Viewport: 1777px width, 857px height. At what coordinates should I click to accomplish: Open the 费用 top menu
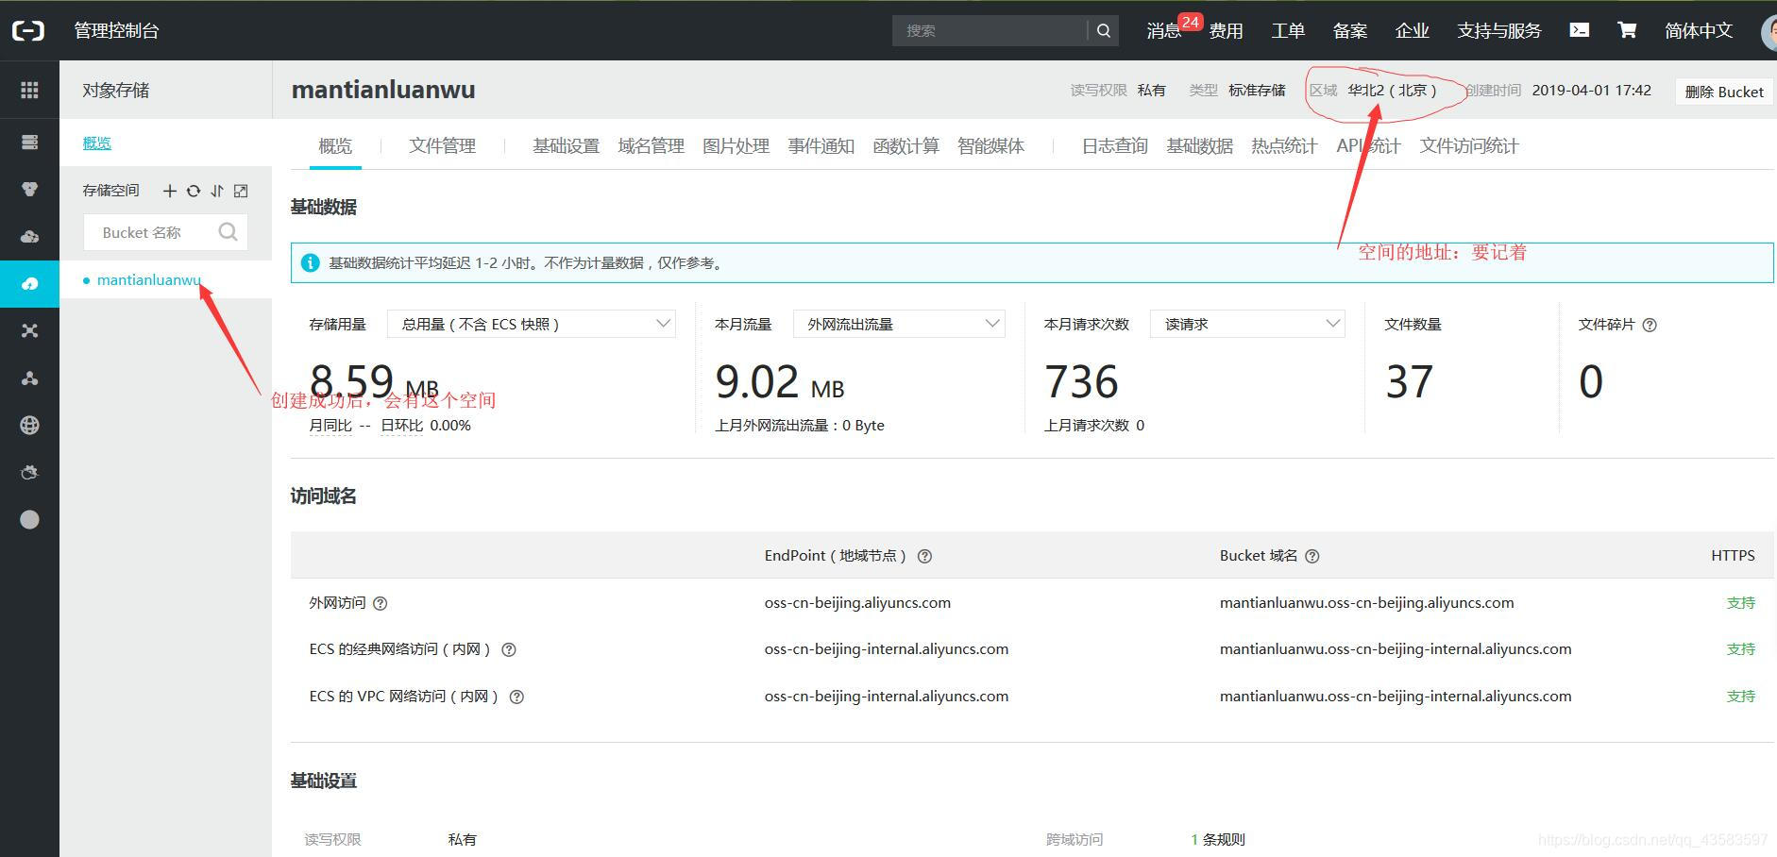(1226, 30)
